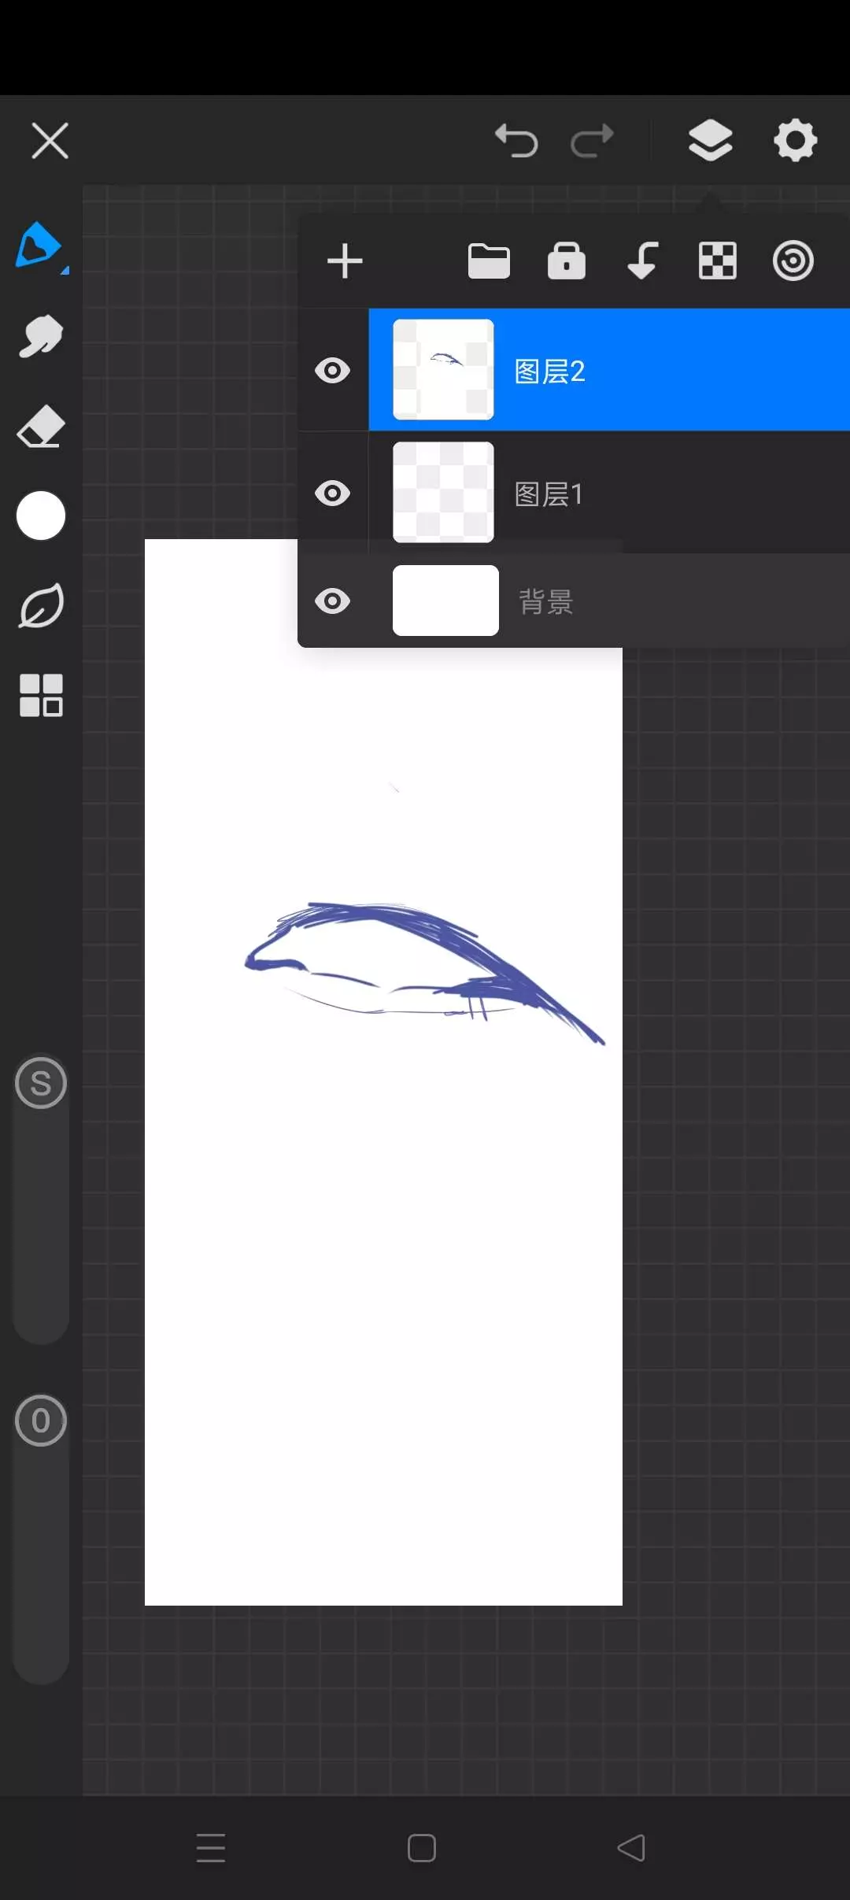Open settings via gear icon

click(x=796, y=141)
